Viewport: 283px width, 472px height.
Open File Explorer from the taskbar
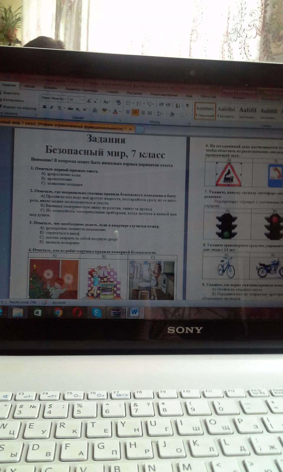pos(18,312)
